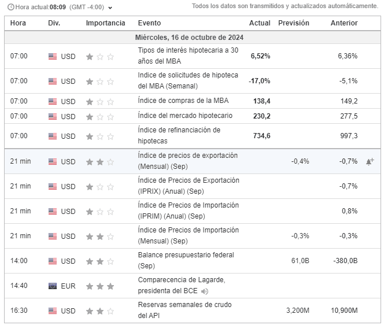Open Índice de Precios de Importación (IPRIM) (Anual) event
Screen dimensions: 384x325
[188, 210]
